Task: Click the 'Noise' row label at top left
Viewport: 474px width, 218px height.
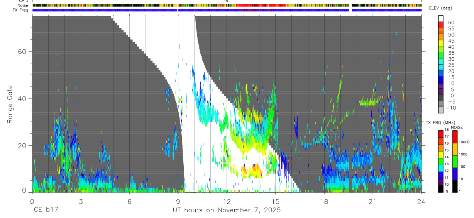Action: point(23,5)
